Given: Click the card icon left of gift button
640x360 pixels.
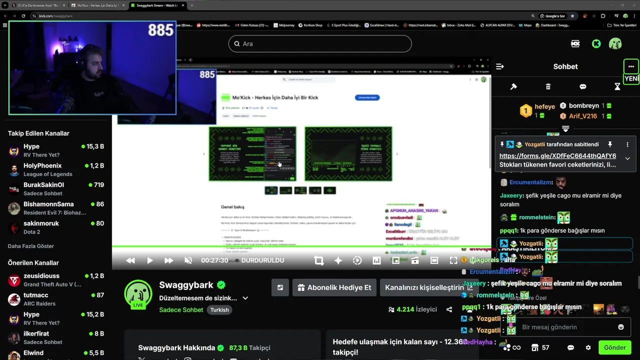Looking at the screenshot, I should click(280, 287).
